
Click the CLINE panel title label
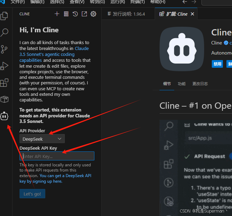coord(25,14)
